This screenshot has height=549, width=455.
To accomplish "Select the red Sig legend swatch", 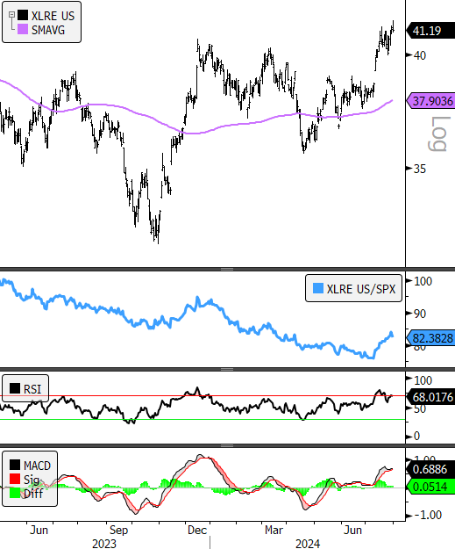I will pyautogui.click(x=15, y=479).
